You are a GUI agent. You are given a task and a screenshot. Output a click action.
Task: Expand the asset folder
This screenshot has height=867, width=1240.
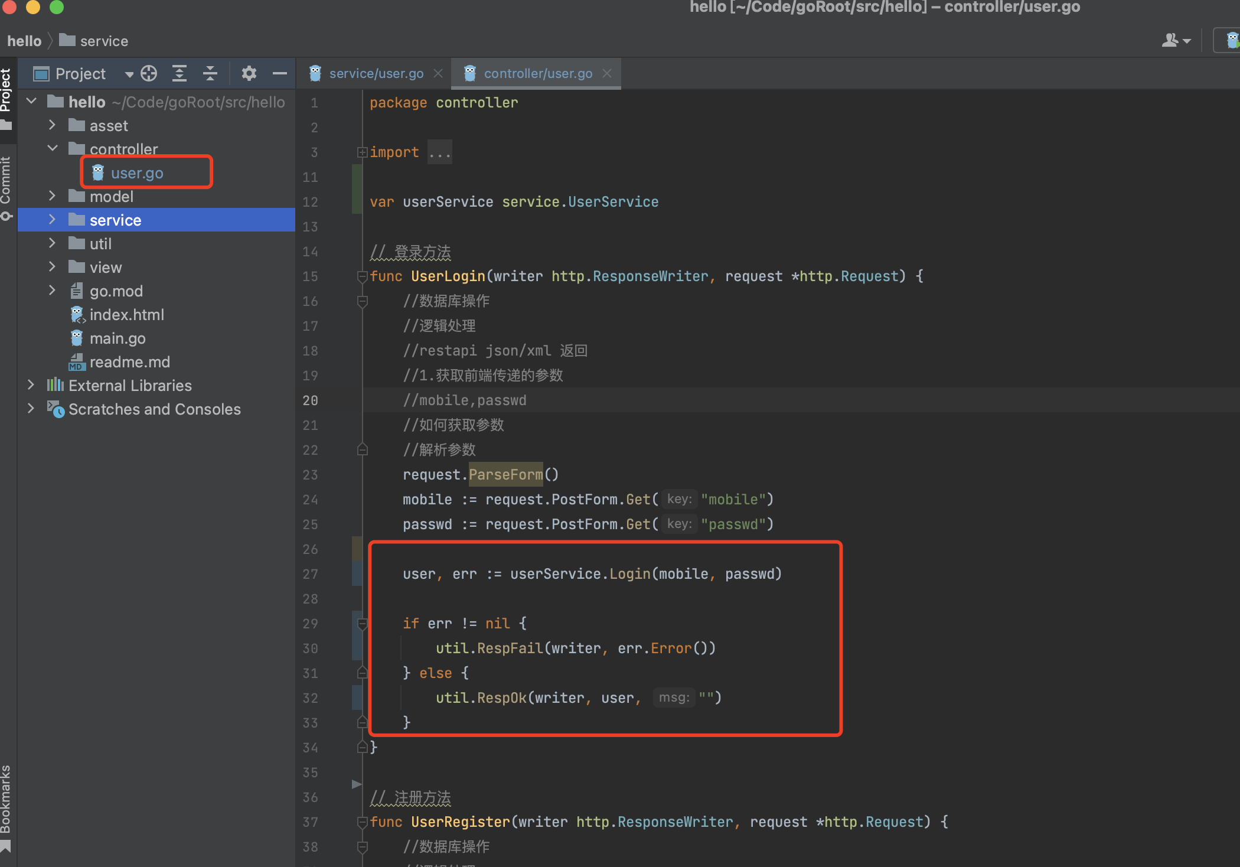tap(53, 125)
